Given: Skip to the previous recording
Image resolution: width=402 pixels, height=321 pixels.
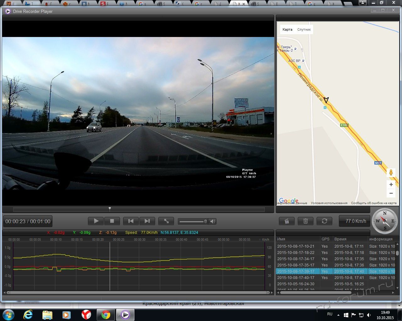Looking at the screenshot, I should point(131,221).
